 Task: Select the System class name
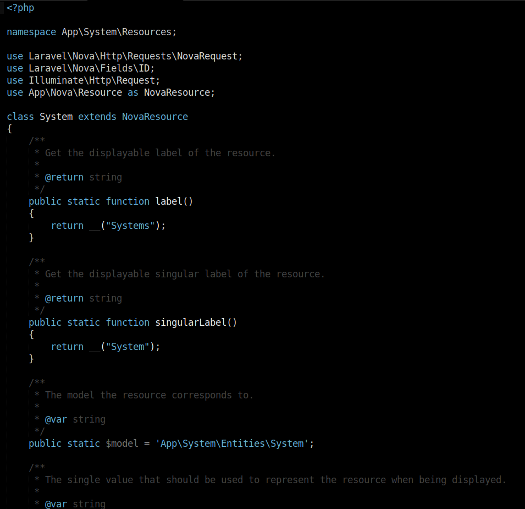(56, 116)
